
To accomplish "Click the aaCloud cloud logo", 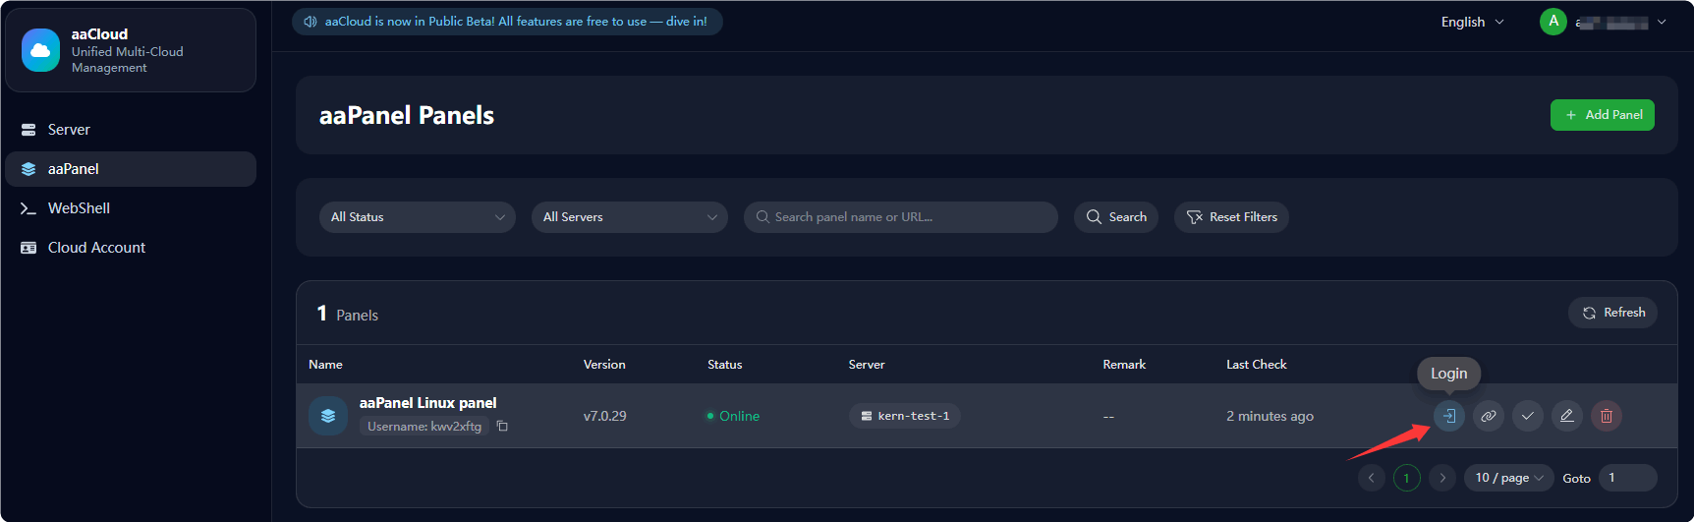I will [41, 50].
